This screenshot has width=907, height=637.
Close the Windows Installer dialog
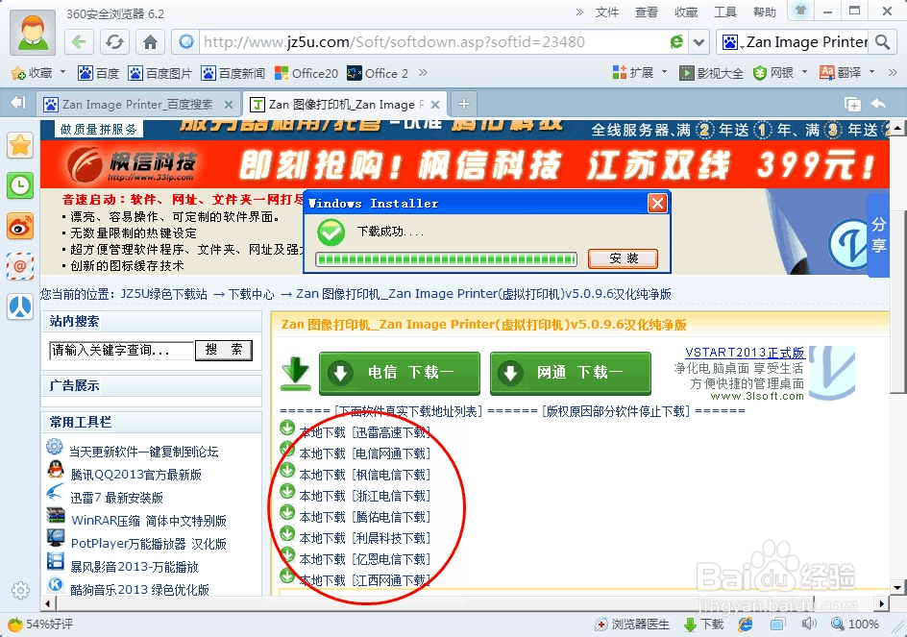tap(657, 203)
